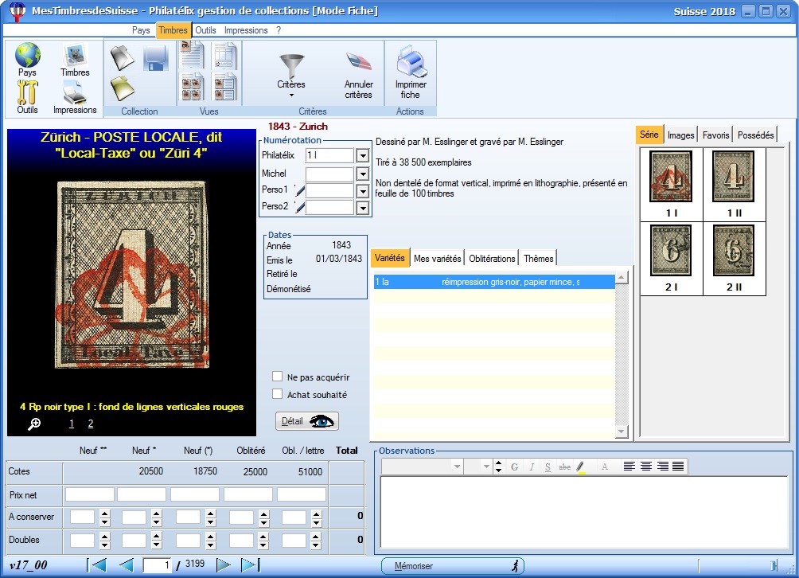Switch to four-stamp mosaic view icon
The height and width of the screenshot is (578, 799).
[192, 87]
